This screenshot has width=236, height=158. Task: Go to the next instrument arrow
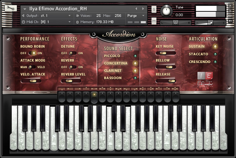tap(142, 9)
